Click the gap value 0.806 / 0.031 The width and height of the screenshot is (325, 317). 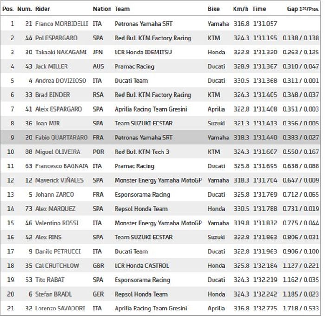[x=301, y=237]
